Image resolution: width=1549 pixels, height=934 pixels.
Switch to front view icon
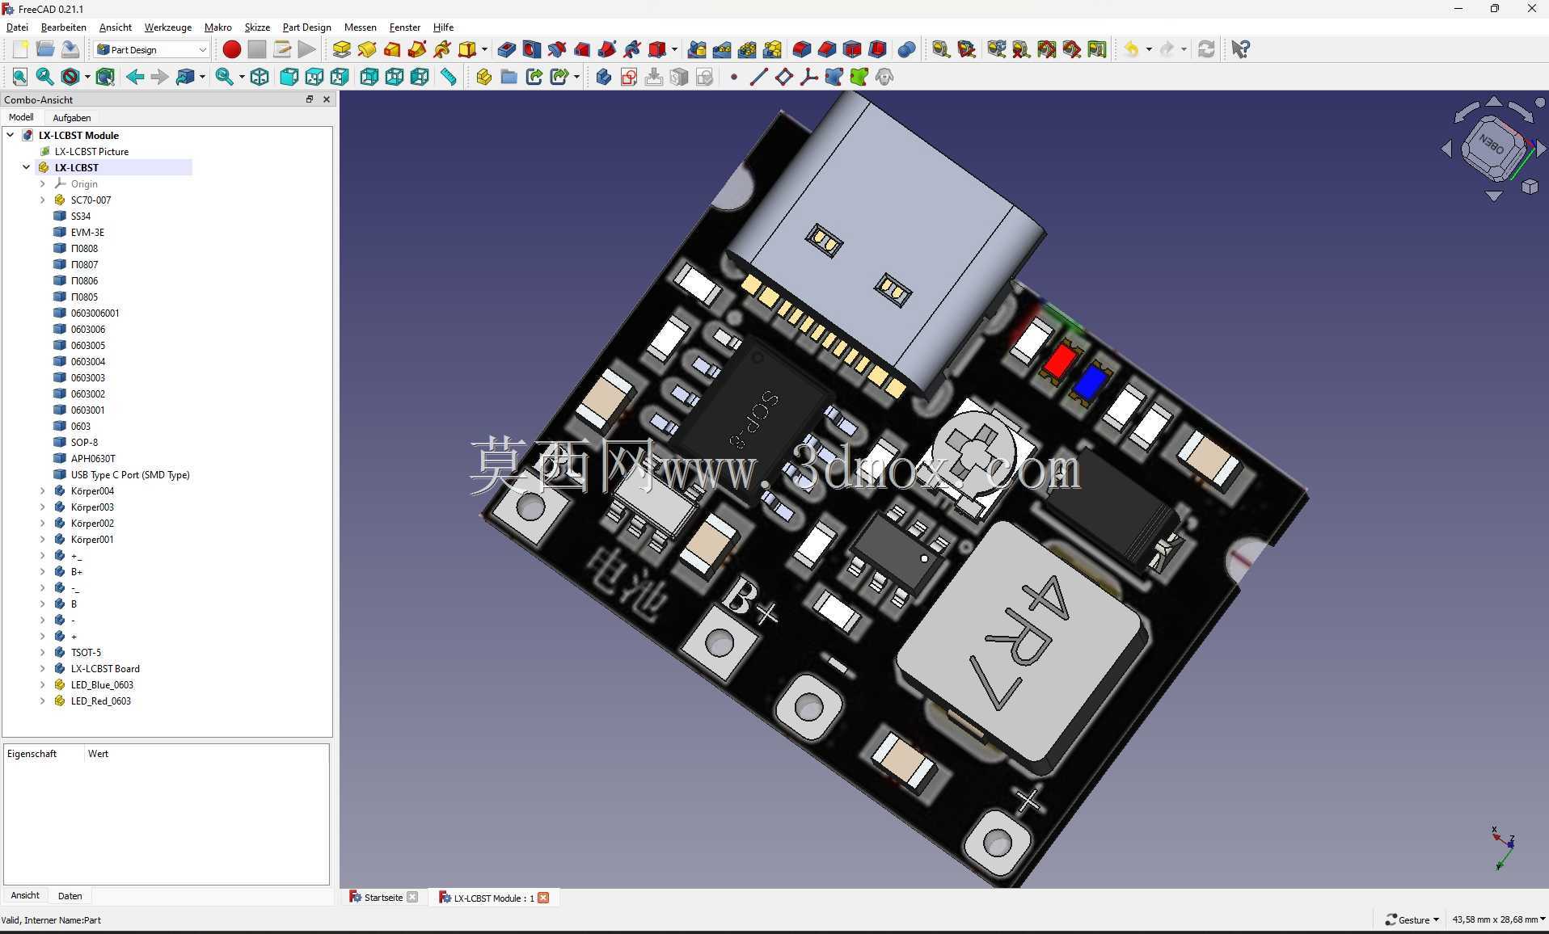(x=289, y=77)
